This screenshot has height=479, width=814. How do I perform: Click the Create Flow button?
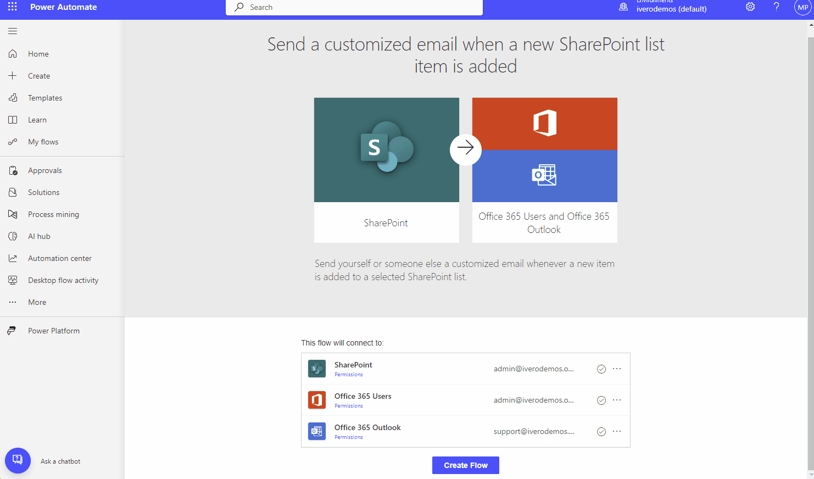pos(465,465)
